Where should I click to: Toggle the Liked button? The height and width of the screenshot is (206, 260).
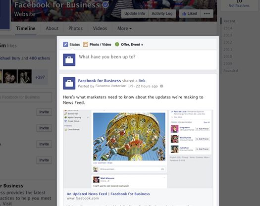(x=190, y=13)
